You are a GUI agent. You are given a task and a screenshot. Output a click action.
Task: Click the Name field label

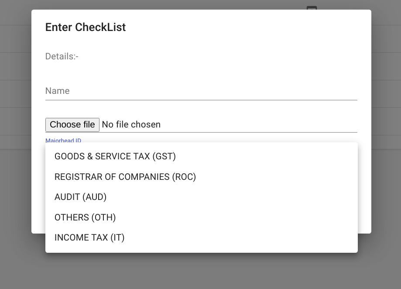57,91
